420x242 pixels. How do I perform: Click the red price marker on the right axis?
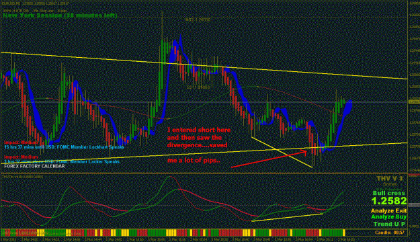tap(413, 175)
